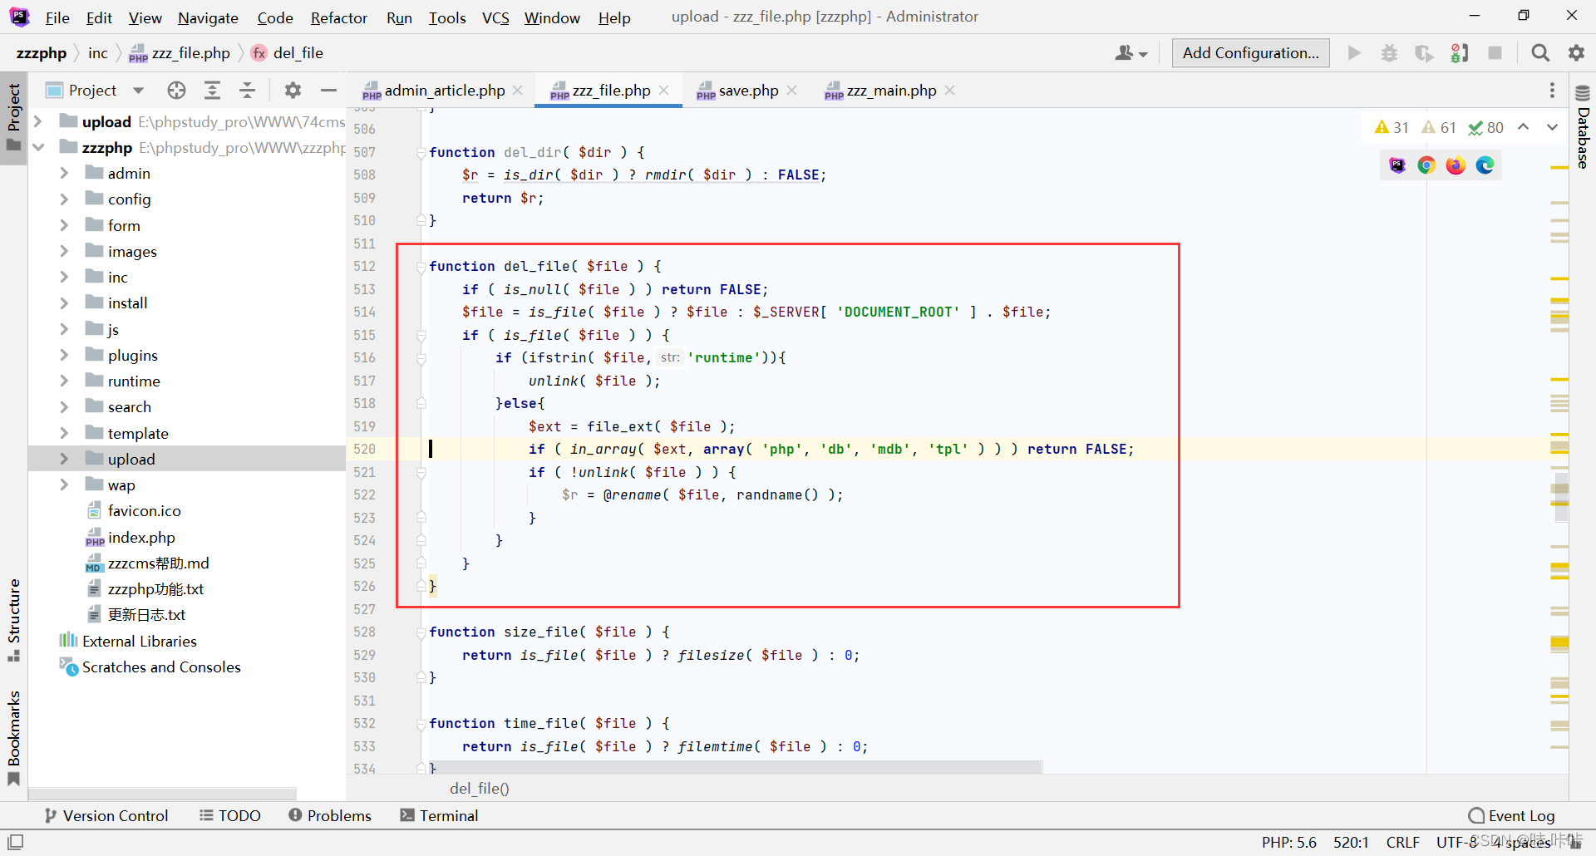Expand the template folder

tap(64, 434)
